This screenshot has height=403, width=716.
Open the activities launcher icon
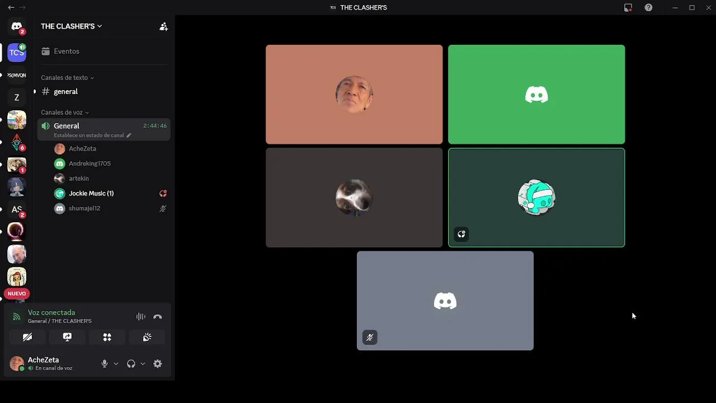point(107,337)
